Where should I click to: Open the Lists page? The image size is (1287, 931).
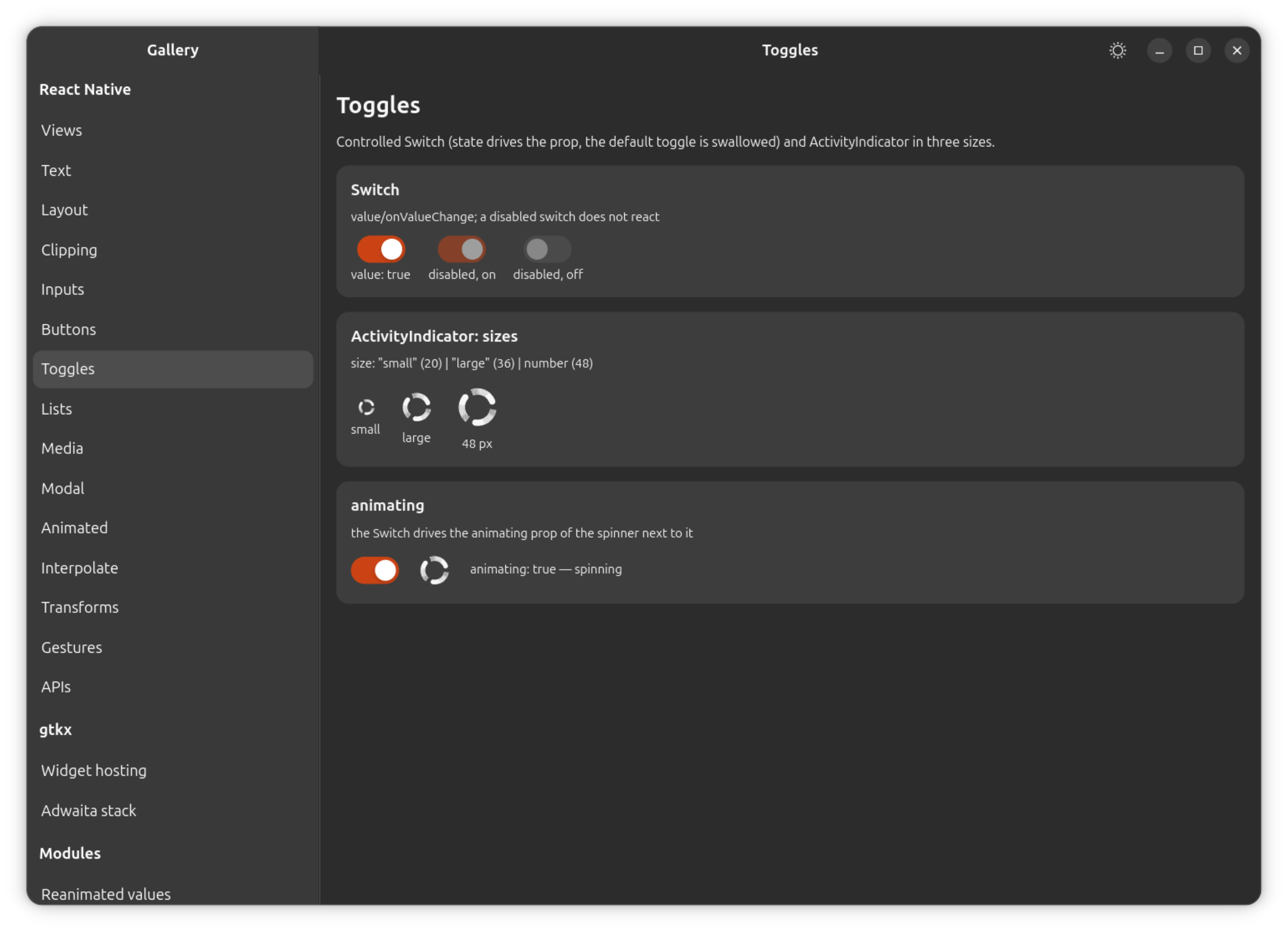click(173, 408)
